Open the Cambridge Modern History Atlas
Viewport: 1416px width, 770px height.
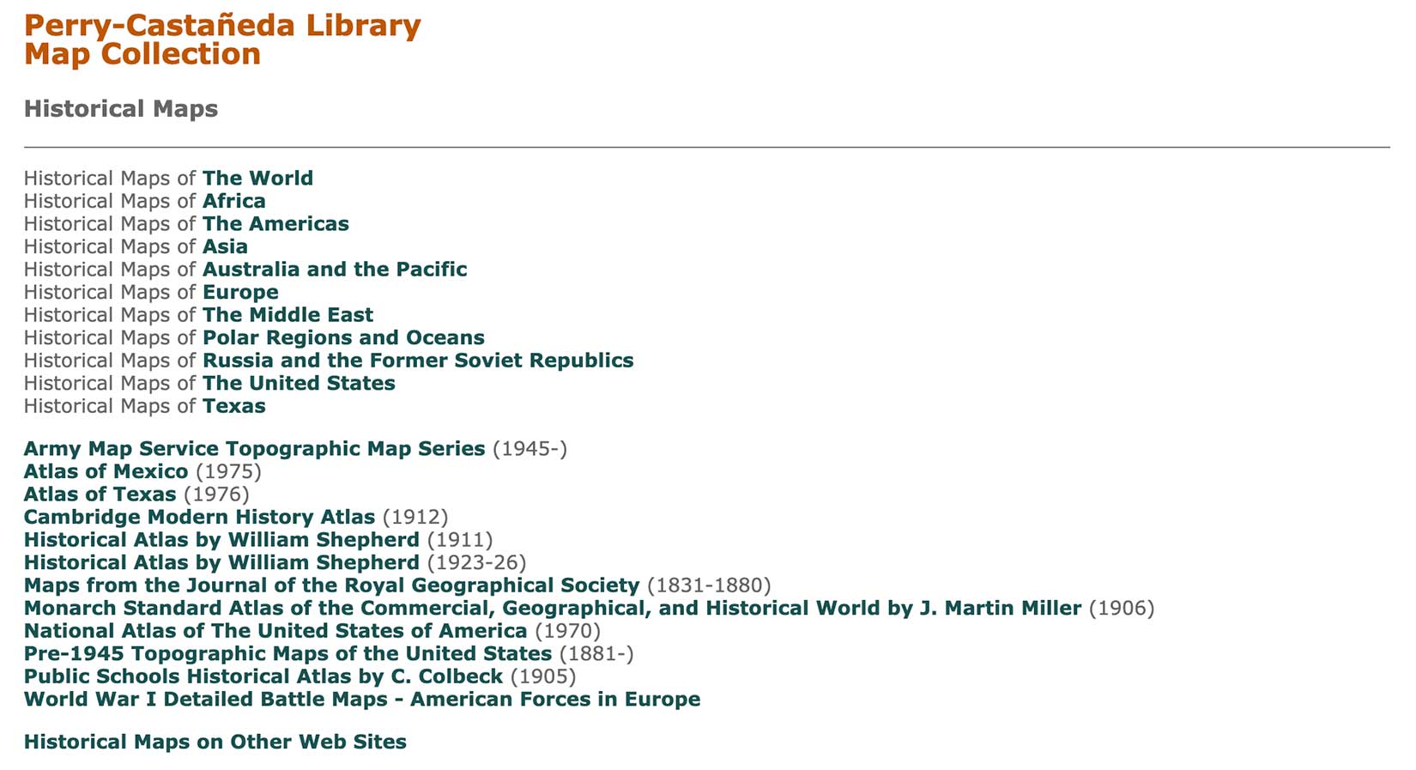click(199, 518)
